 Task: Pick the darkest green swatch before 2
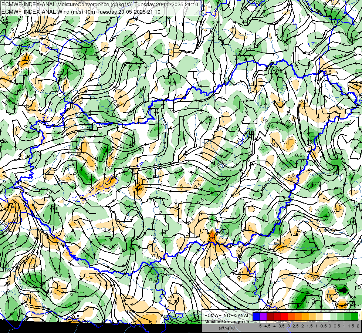point(355,316)
